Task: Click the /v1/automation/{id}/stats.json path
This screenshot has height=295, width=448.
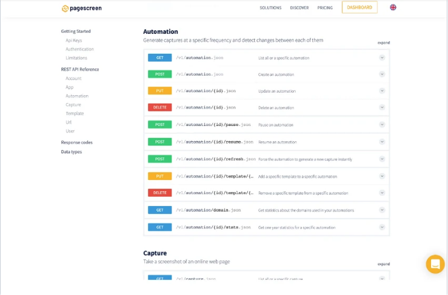Action: pos(213,227)
